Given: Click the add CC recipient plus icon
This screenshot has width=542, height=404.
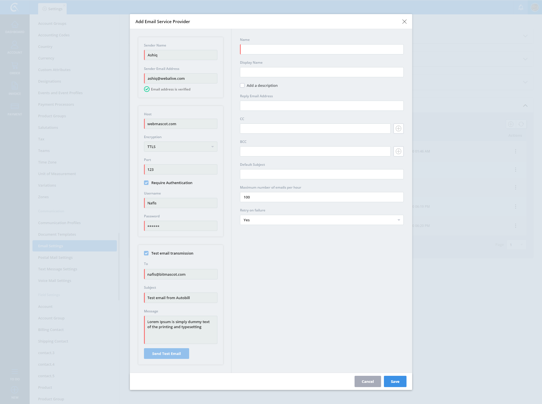Looking at the screenshot, I should click(x=398, y=129).
